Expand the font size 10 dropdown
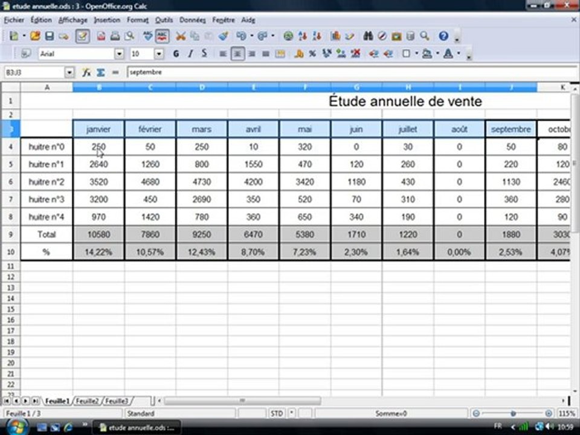 159,54
